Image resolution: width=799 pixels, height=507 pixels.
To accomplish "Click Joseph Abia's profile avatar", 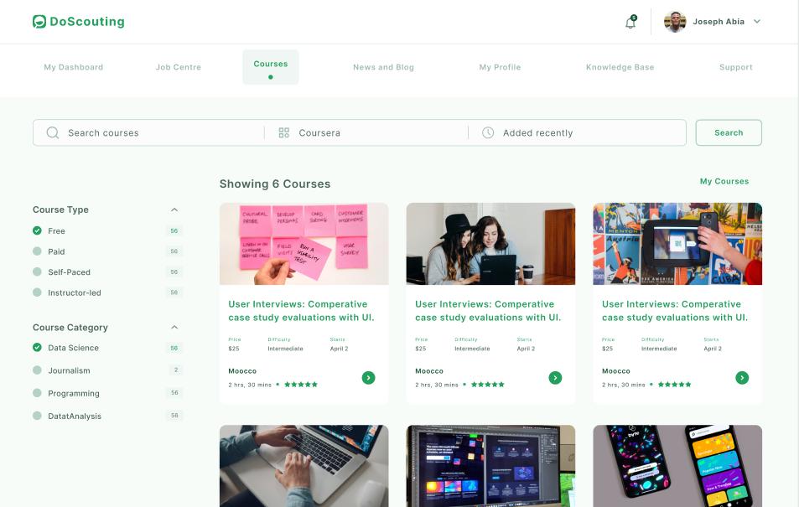I will point(675,21).
